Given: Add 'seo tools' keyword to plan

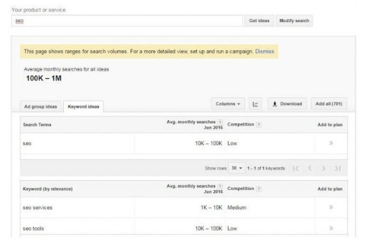Looking at the screenshot, I should pyautogui.click(x=331, y=228).
